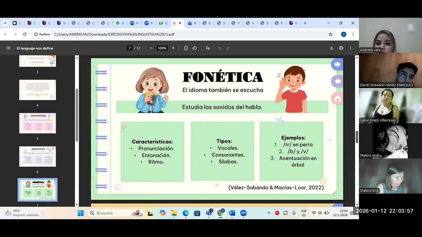This screenshot has height=237, width=422.
Task: Bookmark this page with the star icon
Action: (x=330, y=34)
